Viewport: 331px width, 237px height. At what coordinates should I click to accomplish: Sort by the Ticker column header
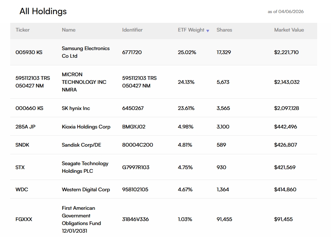(x=23, y=30)
